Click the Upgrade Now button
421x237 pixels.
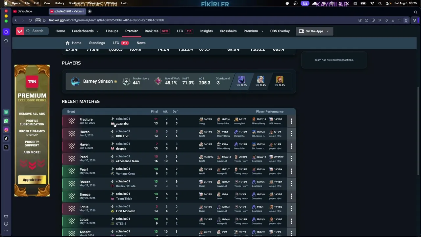click(x=32, y=180)
